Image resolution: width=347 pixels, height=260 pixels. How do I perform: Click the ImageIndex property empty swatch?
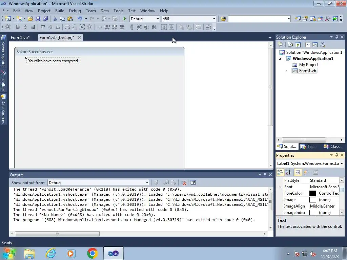pyautogui.click(x=313, y=213)
